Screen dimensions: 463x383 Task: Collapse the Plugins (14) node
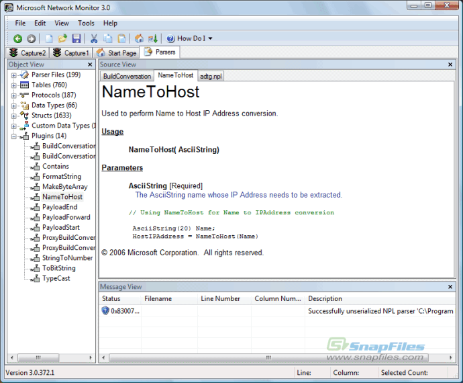pos(14,136)
